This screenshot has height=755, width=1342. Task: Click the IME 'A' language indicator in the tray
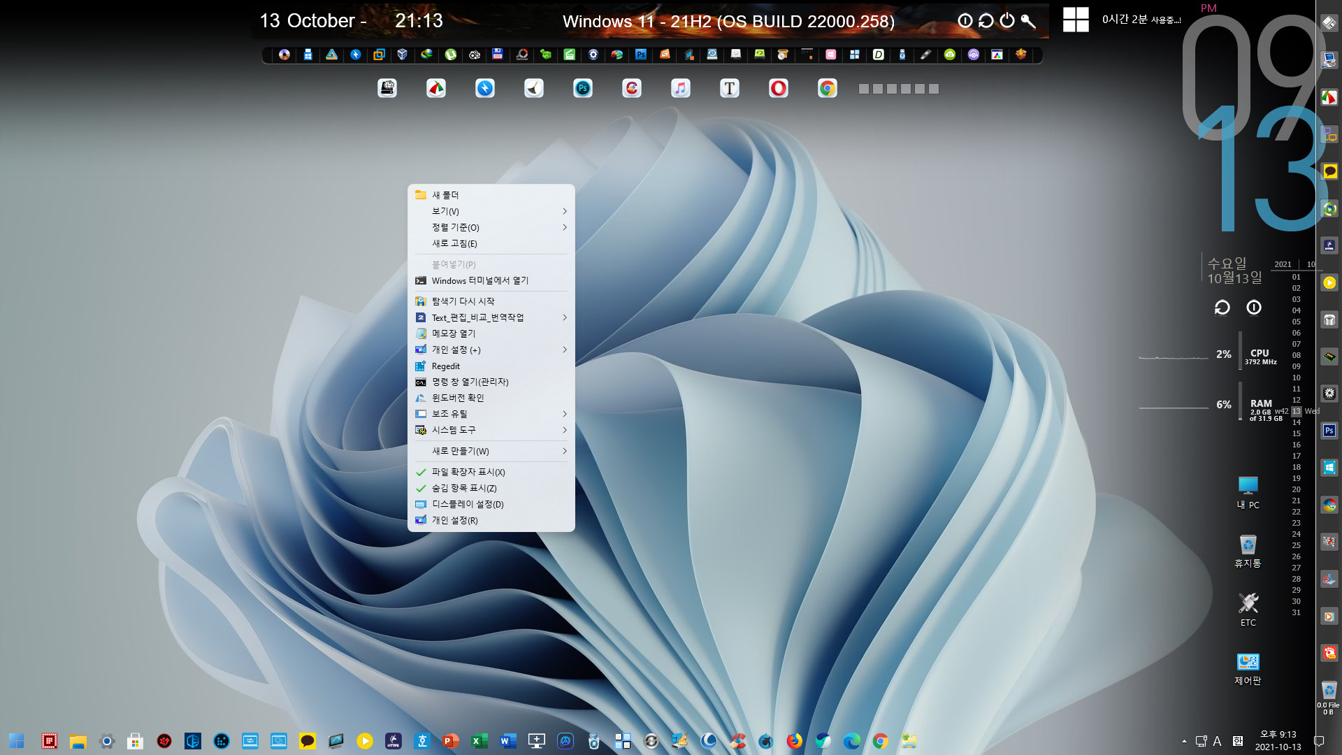[1217, 741]
